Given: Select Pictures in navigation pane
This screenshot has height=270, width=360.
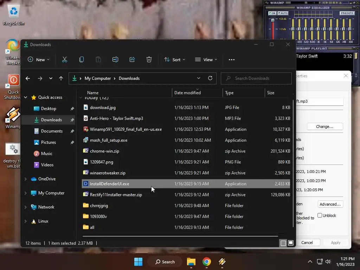Looking at the screenshot, I should coord(49,142).
